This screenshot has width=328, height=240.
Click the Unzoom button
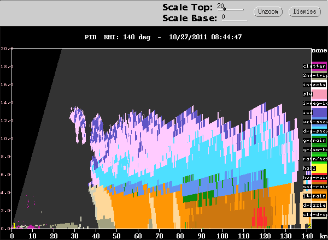click(268, 11)
